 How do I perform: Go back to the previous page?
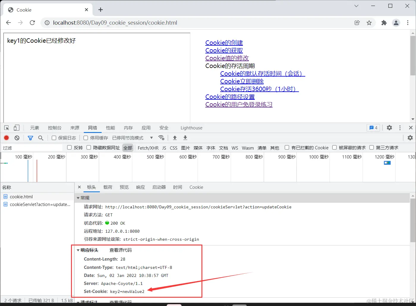pos(8,23)
